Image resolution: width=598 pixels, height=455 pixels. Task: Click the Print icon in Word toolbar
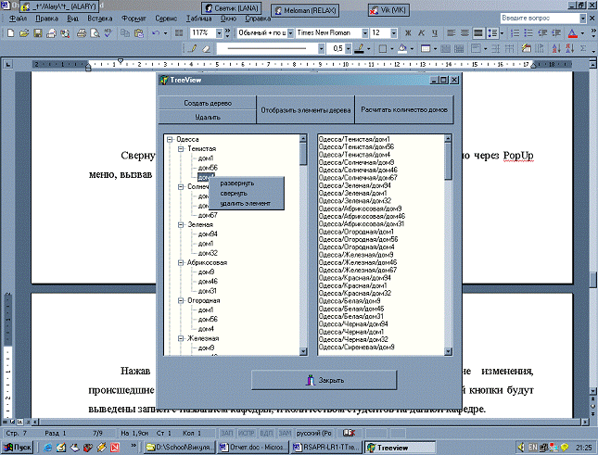82,32
